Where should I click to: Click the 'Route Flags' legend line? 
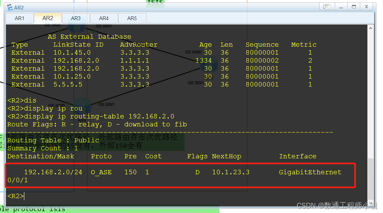[97, 125]
